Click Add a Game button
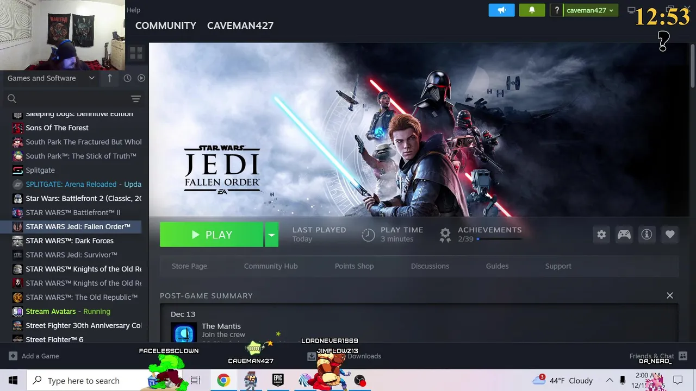This screenshot has height=391, width=696. click(x=34, y=356)
